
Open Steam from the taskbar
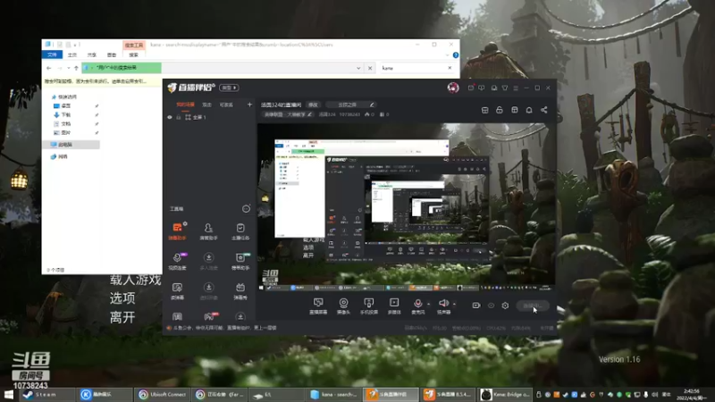(46, 394)
